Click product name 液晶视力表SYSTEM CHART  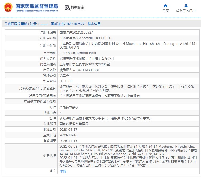[x=79, y=70]
